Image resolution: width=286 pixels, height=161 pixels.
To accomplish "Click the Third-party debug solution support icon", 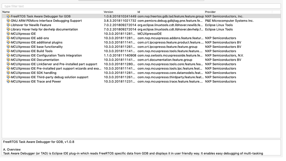I will (8, 77).
